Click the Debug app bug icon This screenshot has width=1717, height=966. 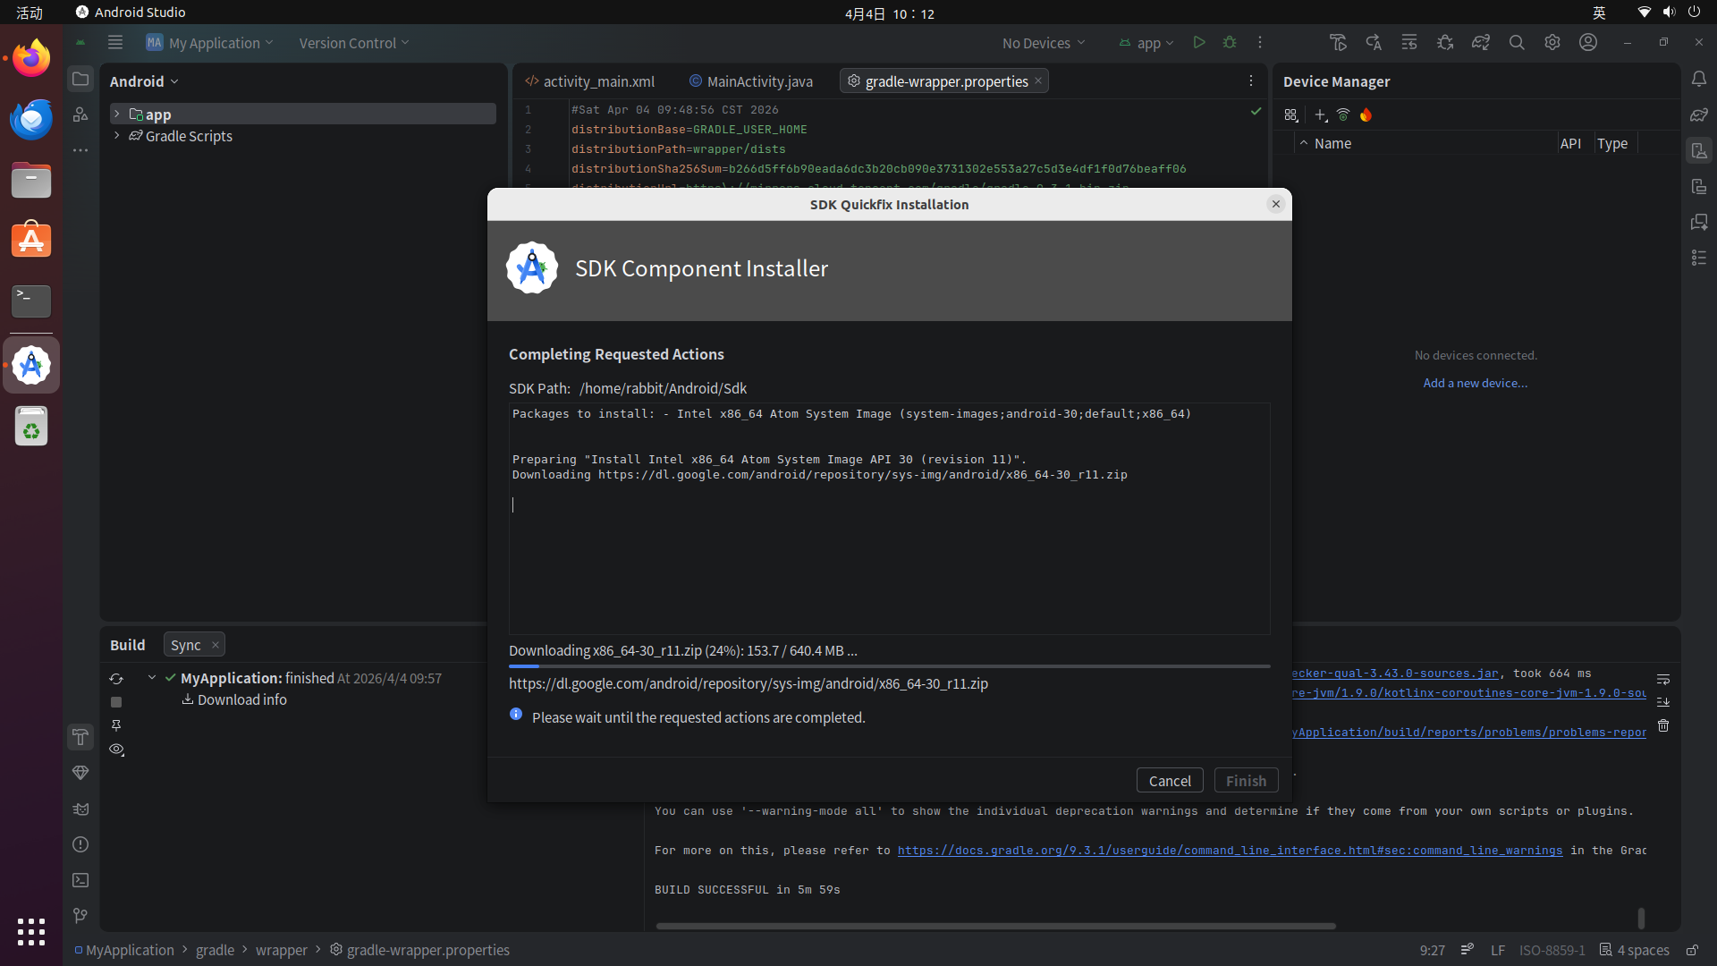1230,42
